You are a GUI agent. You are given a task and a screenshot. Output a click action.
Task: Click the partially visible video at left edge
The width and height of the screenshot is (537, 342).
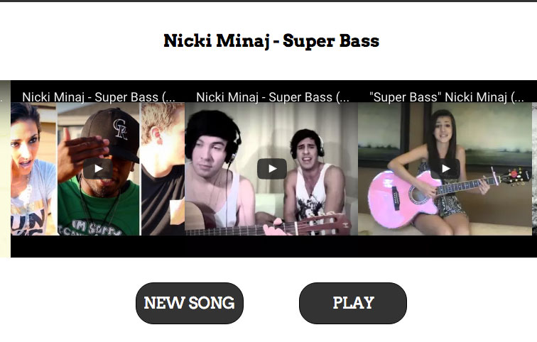tap(5, 169)
